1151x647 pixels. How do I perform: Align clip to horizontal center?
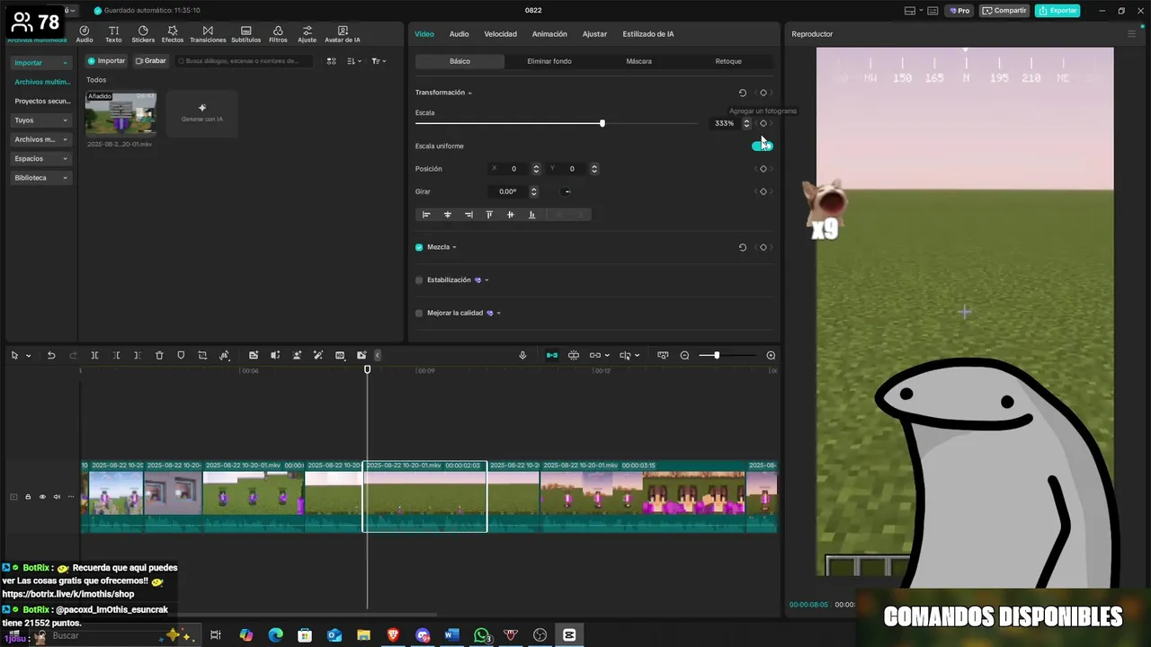point(448,215)
